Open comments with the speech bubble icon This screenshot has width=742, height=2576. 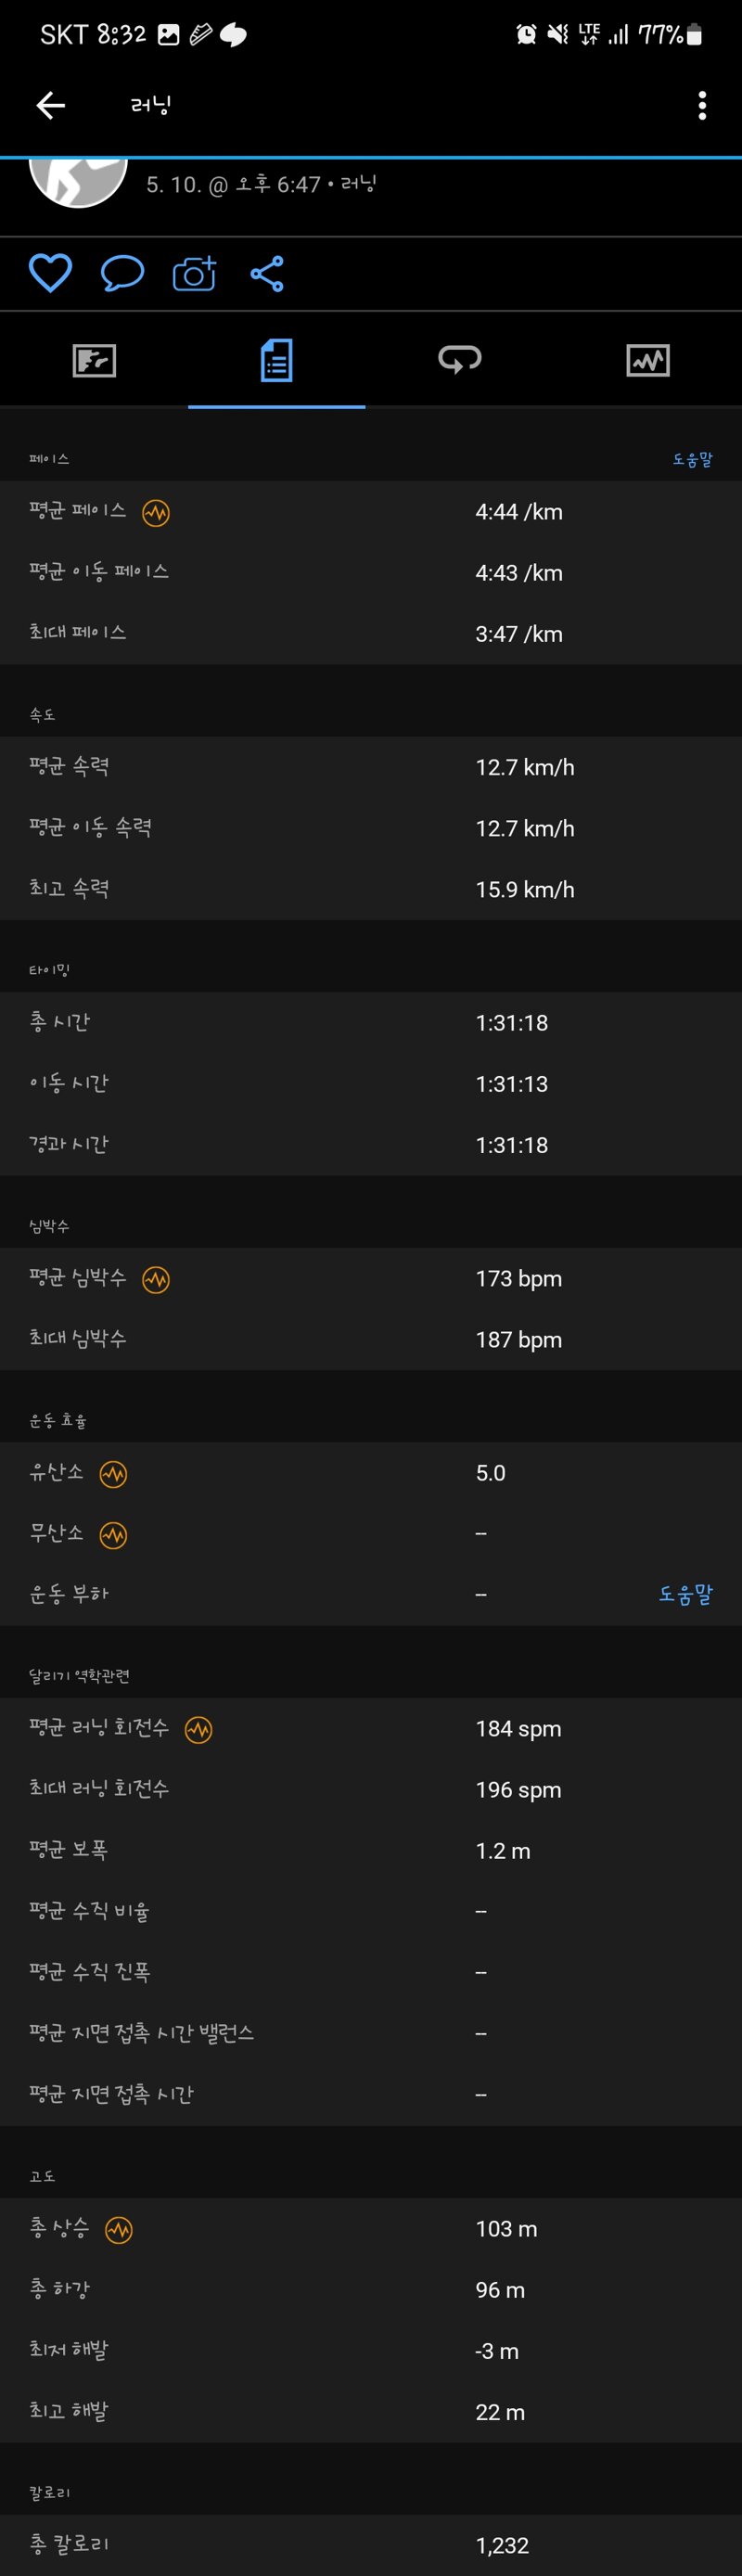point(122,273)
